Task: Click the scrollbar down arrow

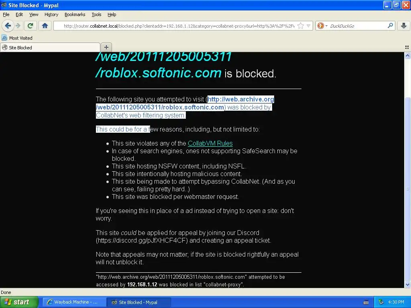Action: (x=407, y=284)
